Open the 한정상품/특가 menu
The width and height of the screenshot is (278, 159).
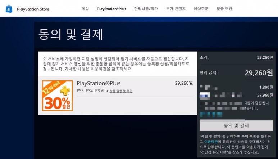coord(146,9)
